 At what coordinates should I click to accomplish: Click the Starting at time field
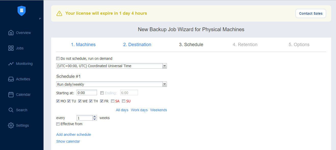pyautogui.click(x=87, y=93)
